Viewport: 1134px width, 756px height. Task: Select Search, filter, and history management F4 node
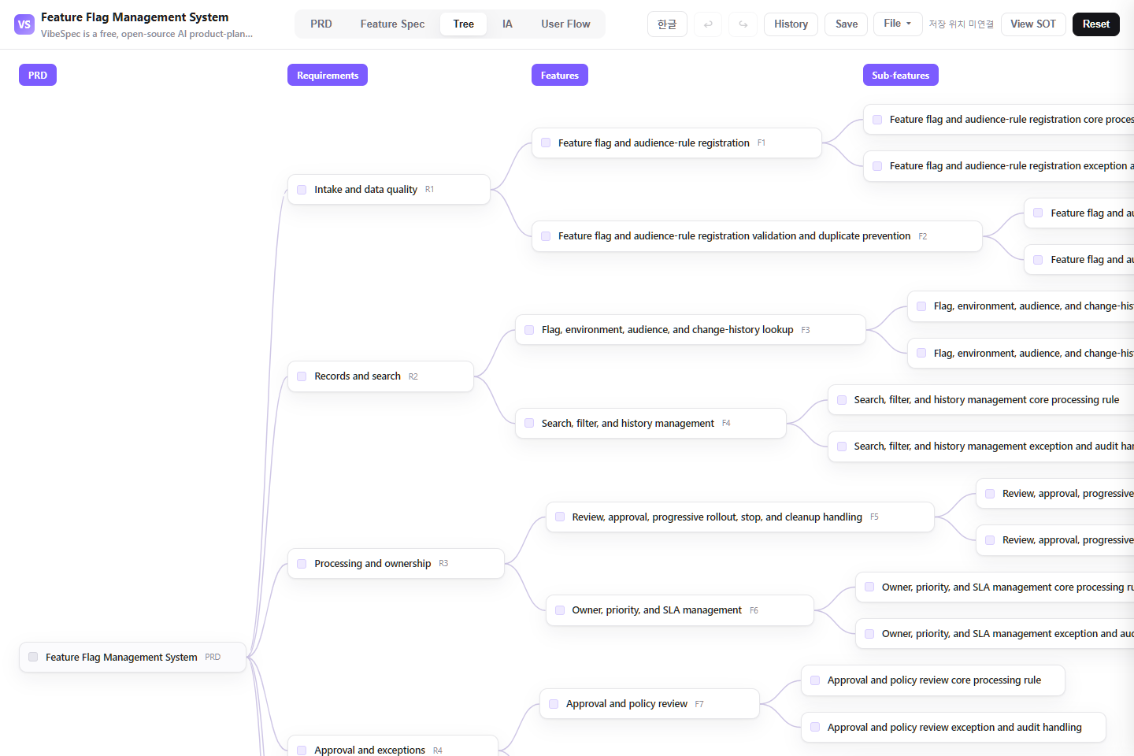point(650,424)
